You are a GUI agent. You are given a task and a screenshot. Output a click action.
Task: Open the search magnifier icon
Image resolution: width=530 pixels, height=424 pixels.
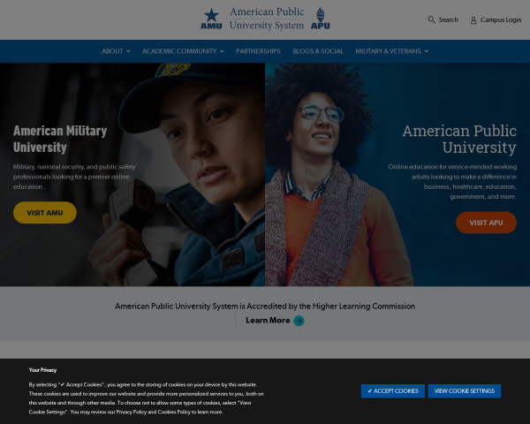(x=431, y=19)
